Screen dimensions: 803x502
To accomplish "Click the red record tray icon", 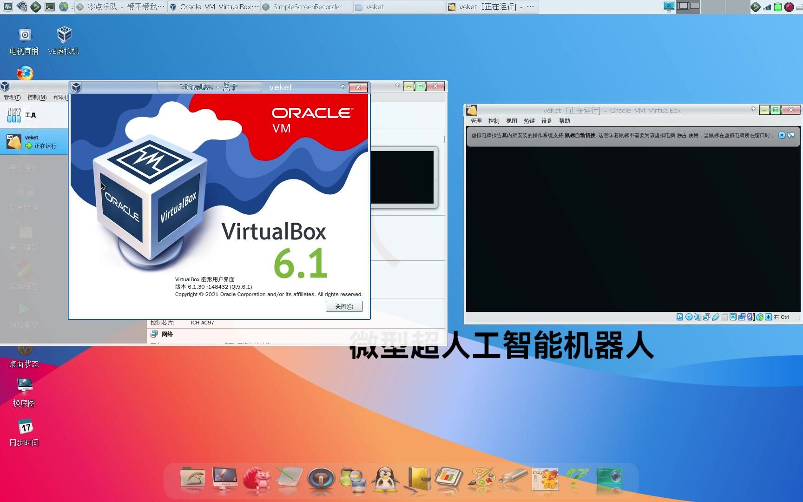I will [789, 7].
